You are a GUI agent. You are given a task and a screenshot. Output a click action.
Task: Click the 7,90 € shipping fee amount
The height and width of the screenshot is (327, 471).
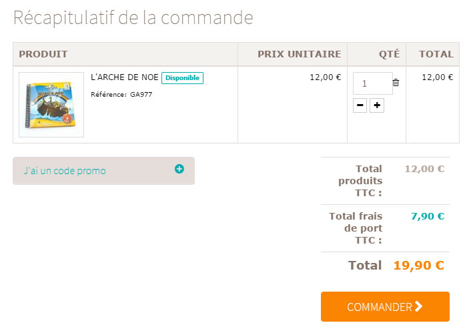(x=428, y=216)
